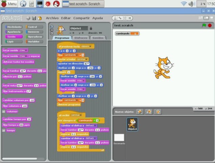Open sound dropdown in palette 'tocar sonido' block
215x163 pixels.
[x=23, y=51]
